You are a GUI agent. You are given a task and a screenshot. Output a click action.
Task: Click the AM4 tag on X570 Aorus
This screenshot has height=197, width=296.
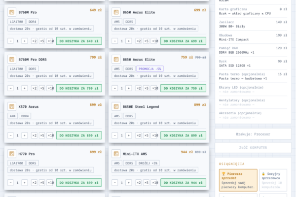pyautogui.click(x=13, y=116)
